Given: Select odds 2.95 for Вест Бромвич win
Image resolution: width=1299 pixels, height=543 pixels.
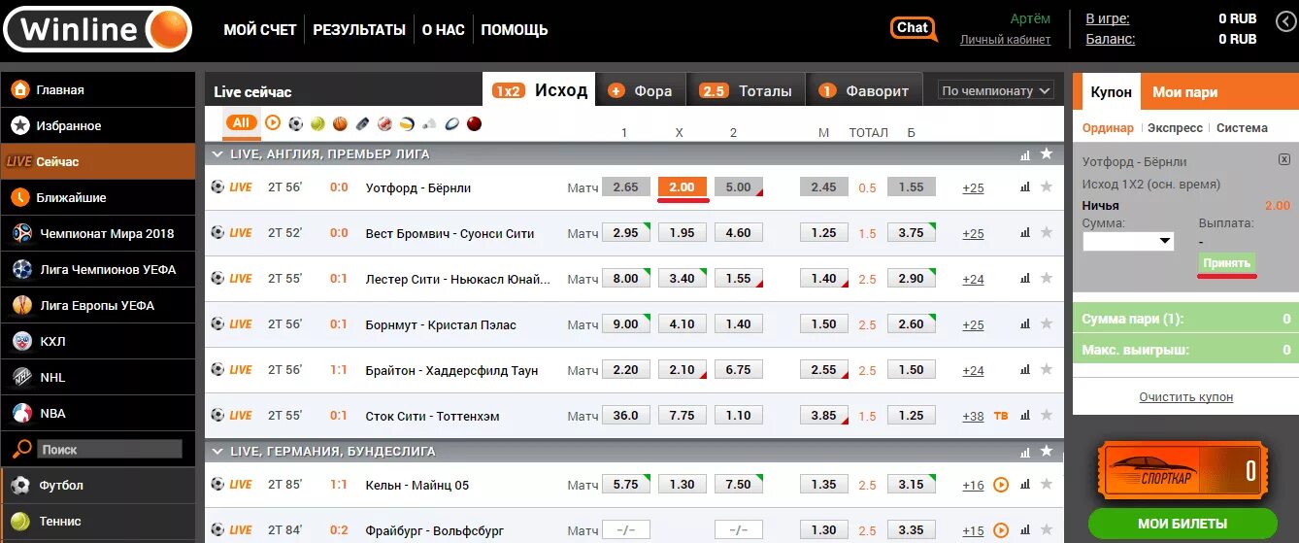Looking at the screenshot, I should [x=626, y=233].
